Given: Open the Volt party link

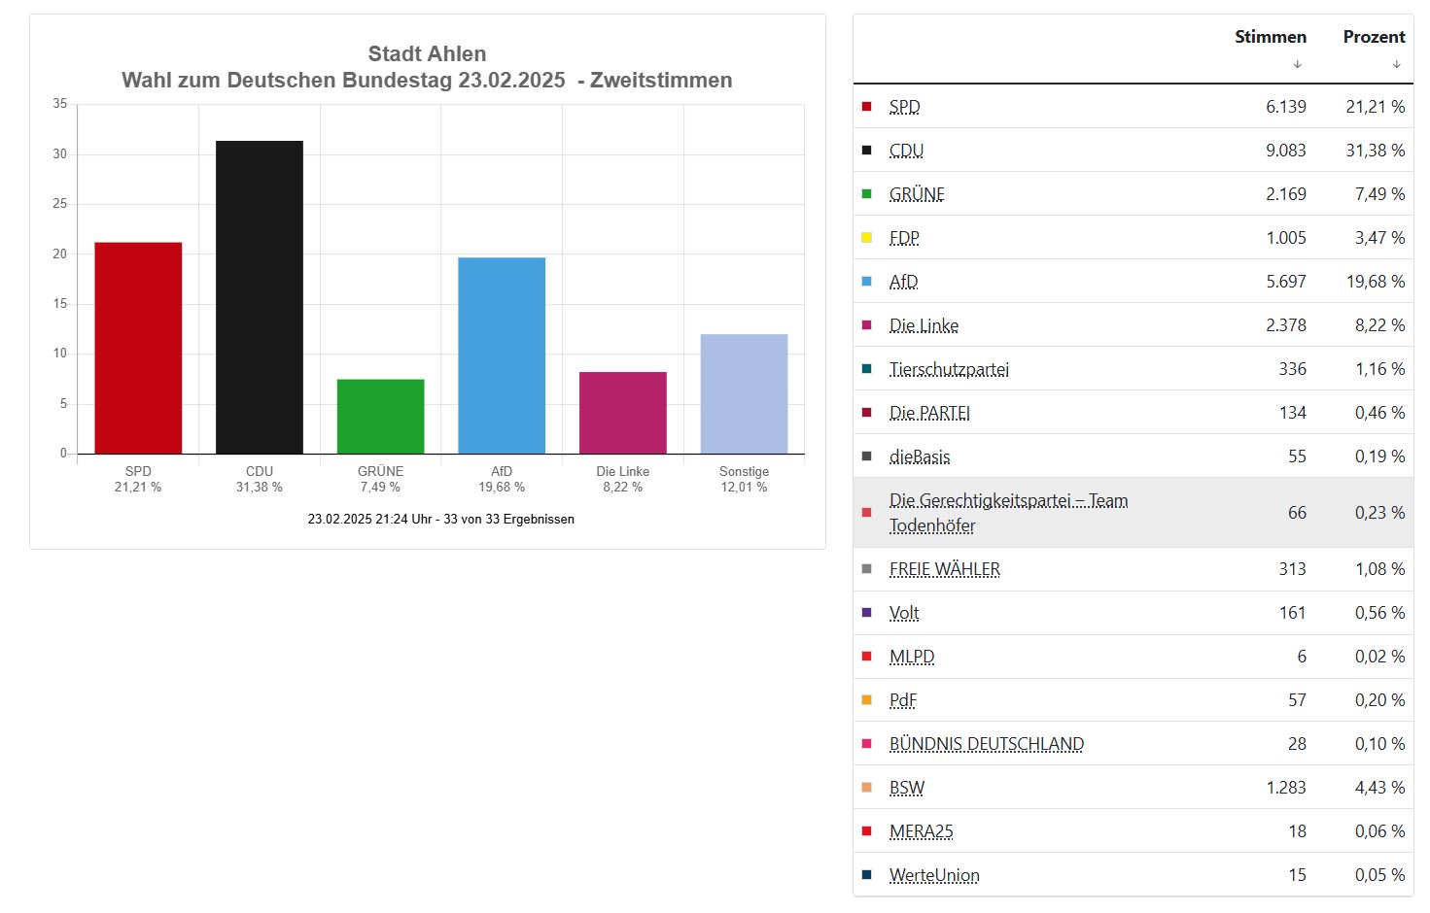Looking at the screenshot, I should (x=904, y=613).
